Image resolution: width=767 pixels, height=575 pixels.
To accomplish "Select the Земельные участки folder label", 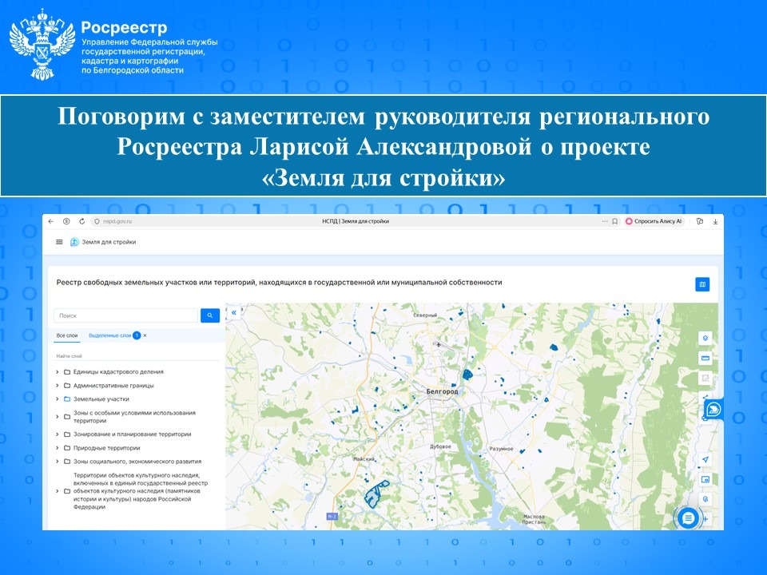I will 101,399.
